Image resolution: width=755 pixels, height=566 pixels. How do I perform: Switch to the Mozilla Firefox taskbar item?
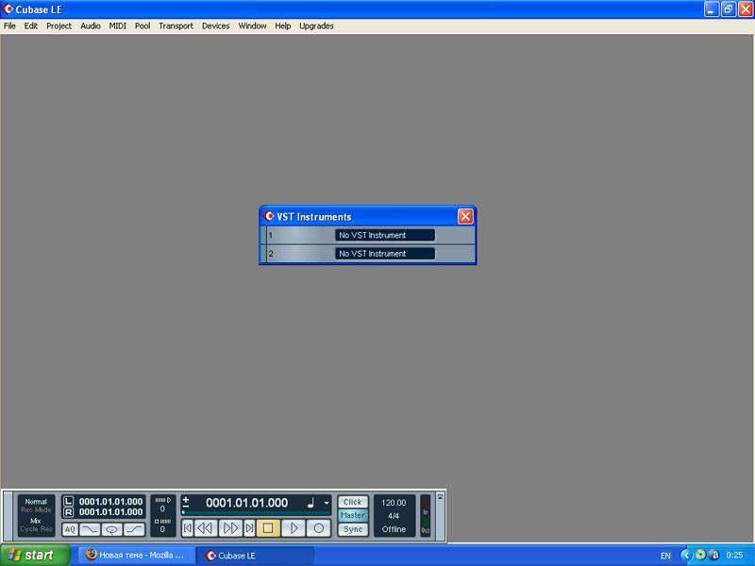pyautogui.click(x=137, y=555)
